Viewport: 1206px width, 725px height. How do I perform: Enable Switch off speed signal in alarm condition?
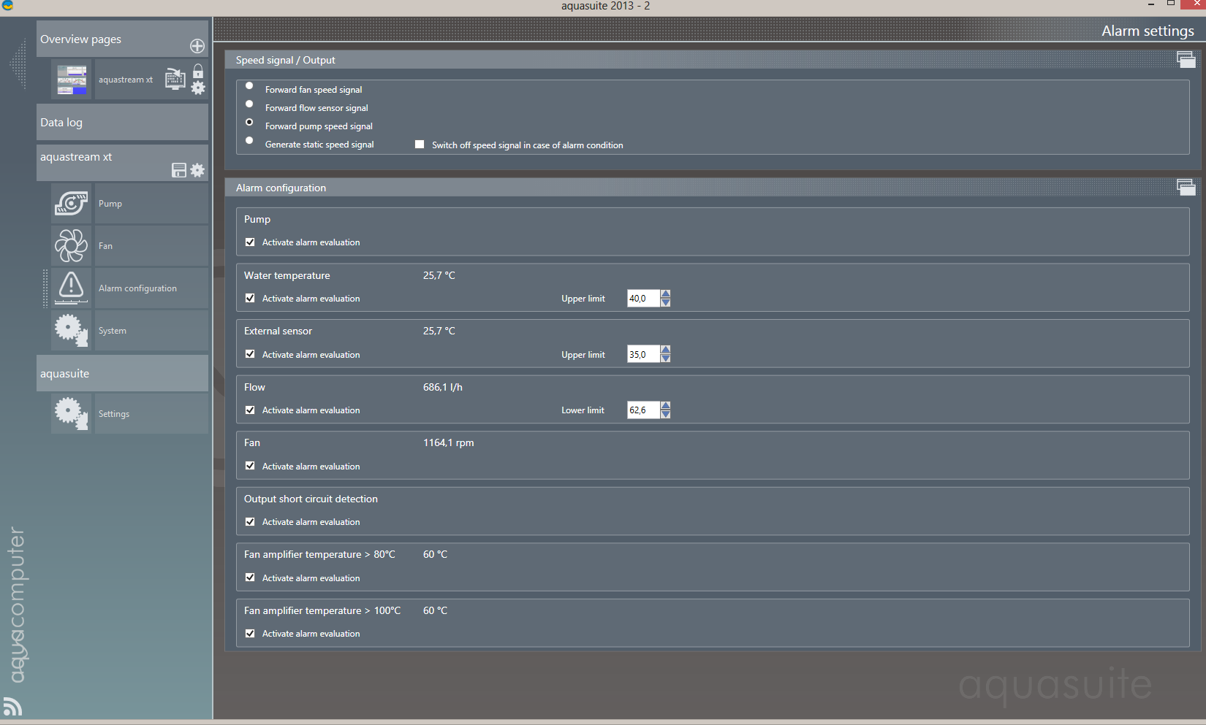point(420,145)
